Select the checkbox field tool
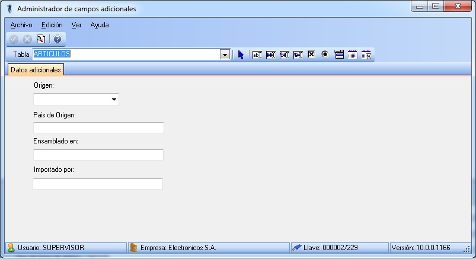 (x=311, y=55)
